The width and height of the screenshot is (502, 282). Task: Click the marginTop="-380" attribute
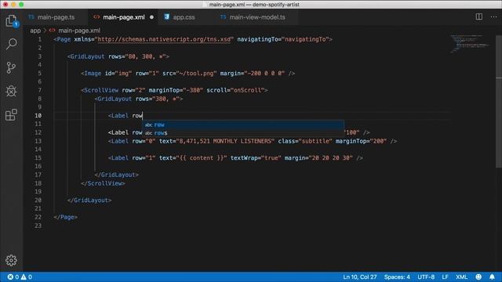176,90
